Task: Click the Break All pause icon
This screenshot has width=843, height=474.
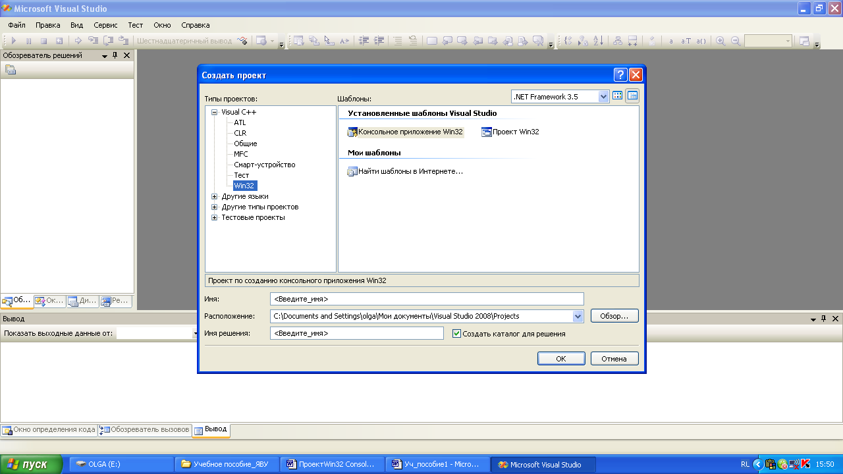Action: coord(28,41)
